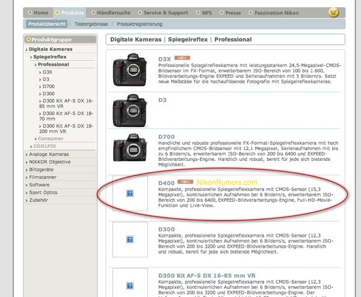The image size is (361, 297).
Task: Click the D3X description starting 'Professionelle Spiegelreflexkamera'
Action: point(250,73)
